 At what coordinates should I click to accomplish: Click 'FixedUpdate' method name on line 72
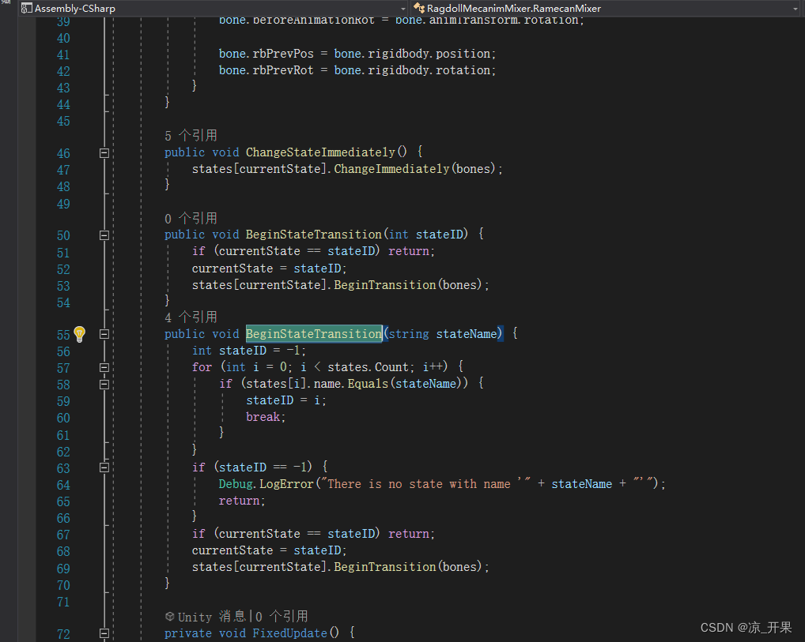coord(289,633)
